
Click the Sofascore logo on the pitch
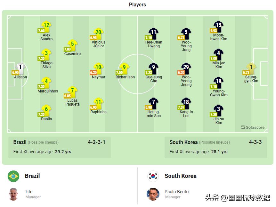tap(253, 127)
